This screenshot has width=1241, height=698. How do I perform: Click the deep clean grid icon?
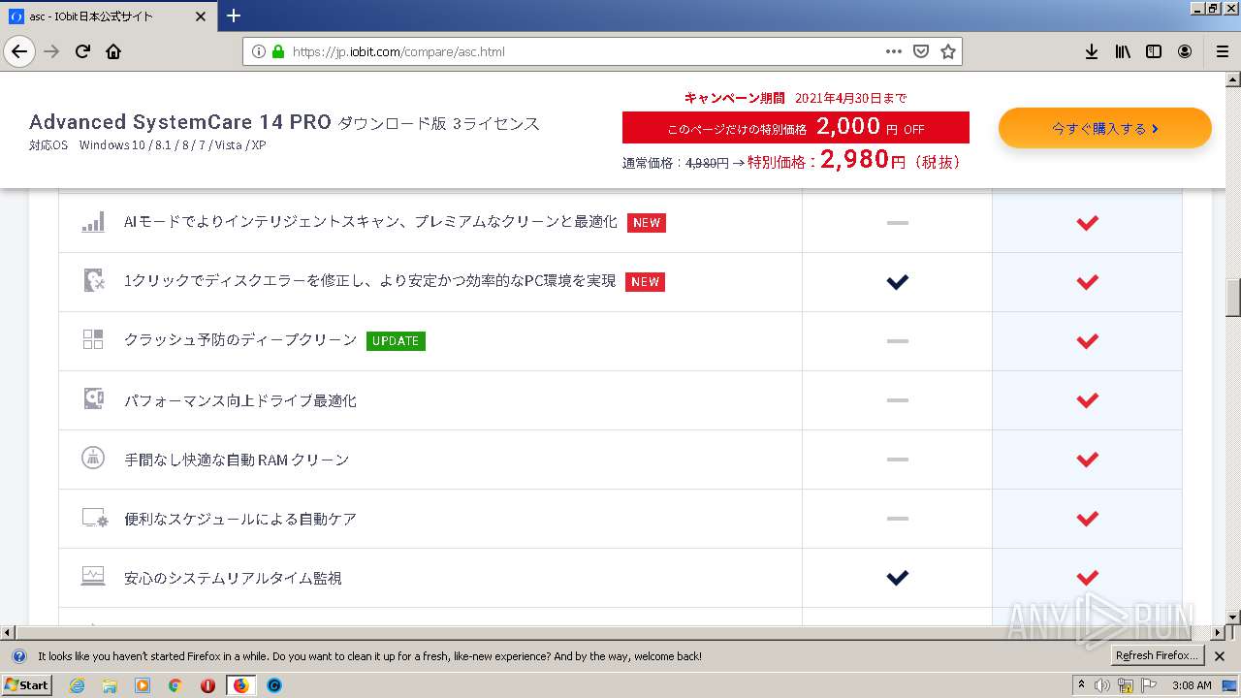coord(92,339)
